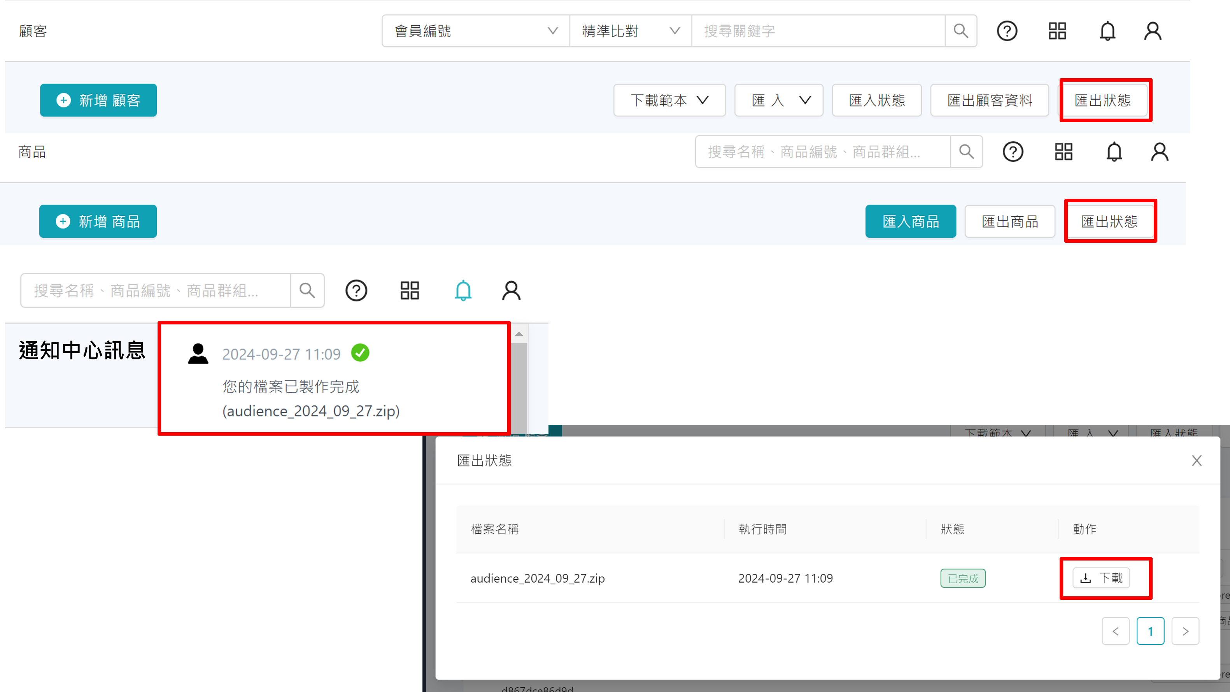Screen dimensions: 1230x692
Task: Click the search magnifier on the product page
Action: pos(966,151)
